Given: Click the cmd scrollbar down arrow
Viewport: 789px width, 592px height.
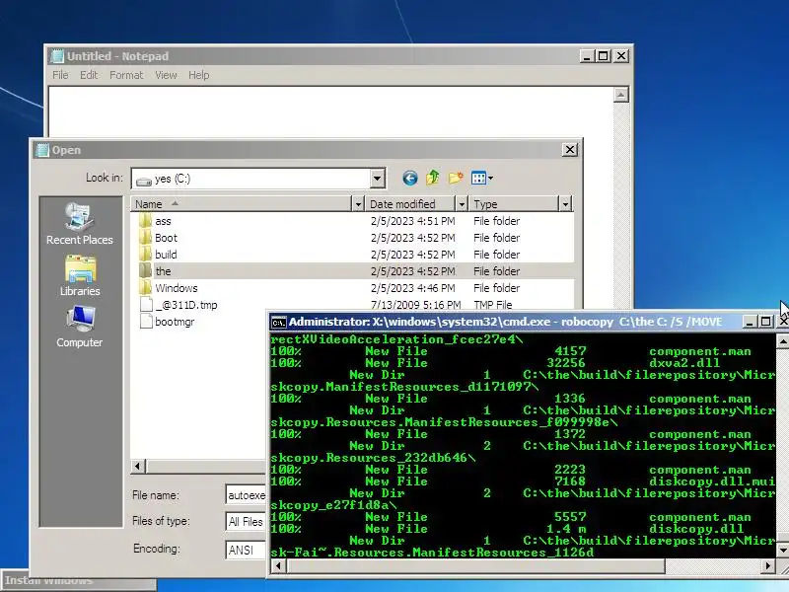Looking at the screenshot, I should (x=782, y=550).
